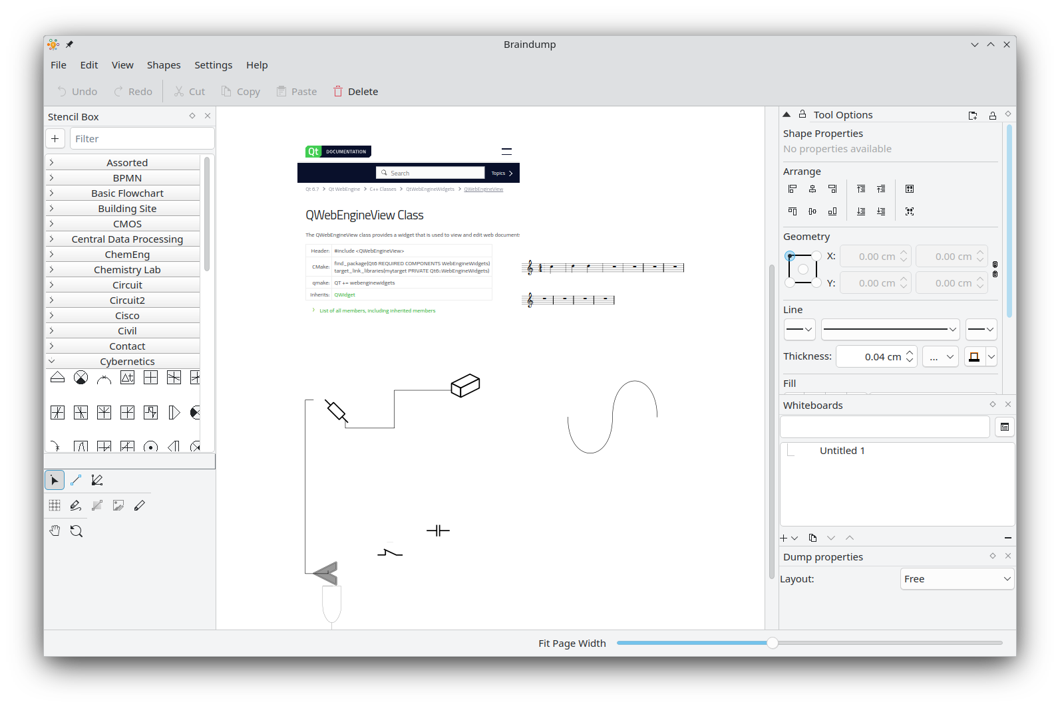Click the stencil Filter text field
Viewport: 1060px width, 708px height.
click(x=142, y=138)
